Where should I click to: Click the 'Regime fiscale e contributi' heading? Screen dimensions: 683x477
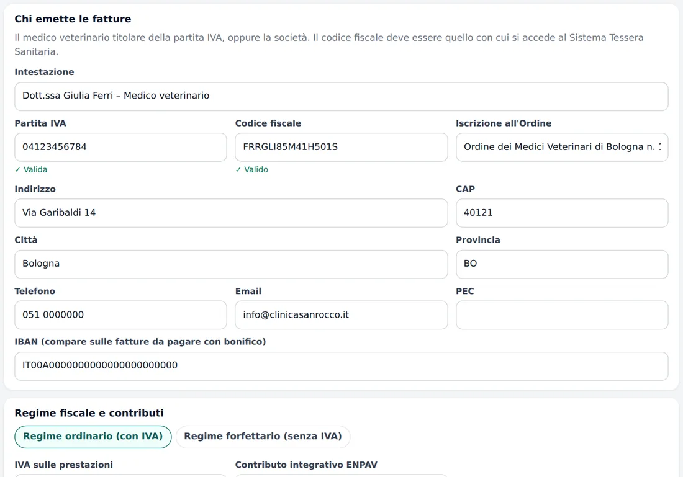click(89, 413)
